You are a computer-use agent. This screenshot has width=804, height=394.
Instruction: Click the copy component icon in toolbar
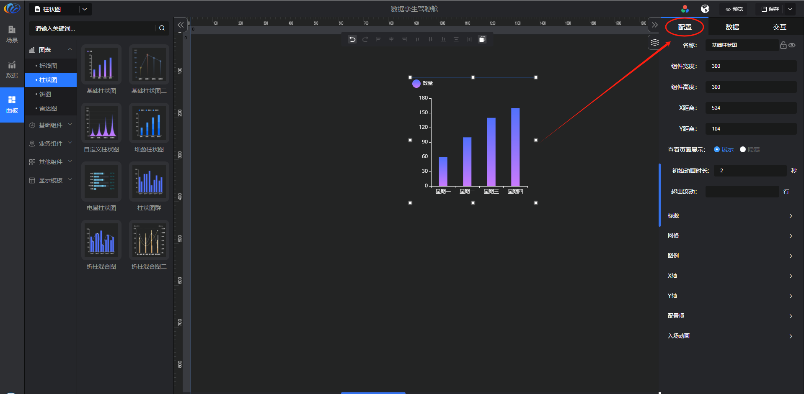pos(482,39)
